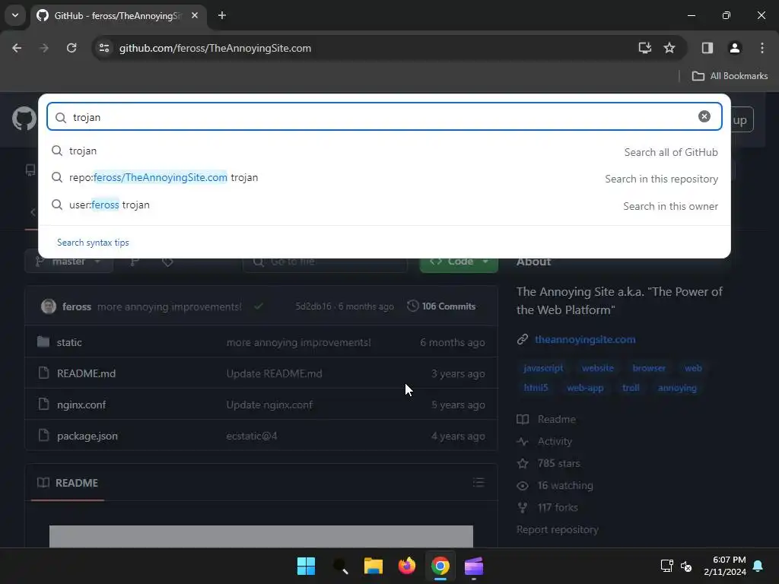Viewport: 779px width, 584px height.
Task: Open 'ecstatic@4' commit message
Action: (x=251, y=436)
